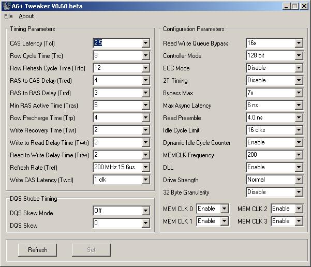The width and height of the screenshot is (311, 267).
Task: Click the 'DQS Strobe Timing' group title
Action: pos(34,199)
